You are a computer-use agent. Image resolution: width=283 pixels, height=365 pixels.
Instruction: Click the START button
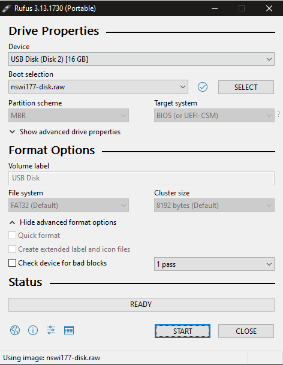pyautogui.click(x=182, y=331)
